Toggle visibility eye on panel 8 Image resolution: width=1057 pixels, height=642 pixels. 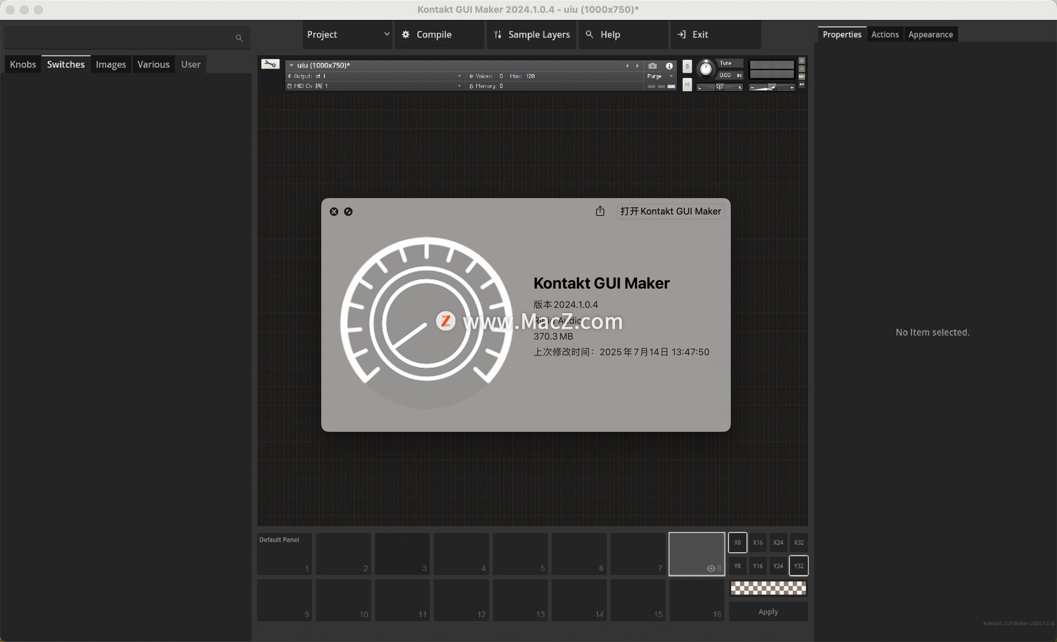(711, 568)
